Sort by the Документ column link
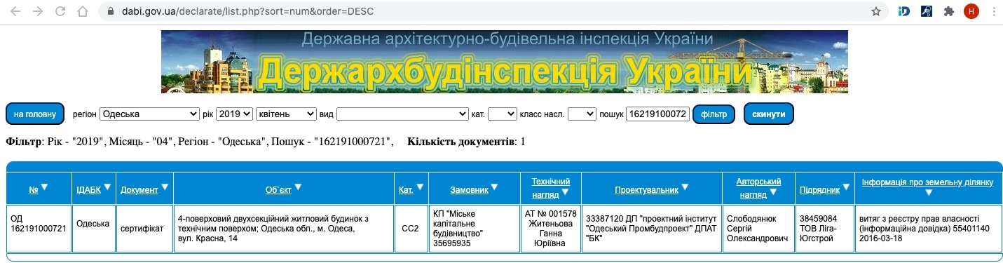1003x263 pixels. pyautogui.click(x=139, y=189)
